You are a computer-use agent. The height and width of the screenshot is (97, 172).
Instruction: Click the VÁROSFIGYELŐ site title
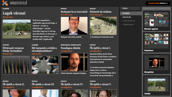pyautogui.click(x=18, y=3)
